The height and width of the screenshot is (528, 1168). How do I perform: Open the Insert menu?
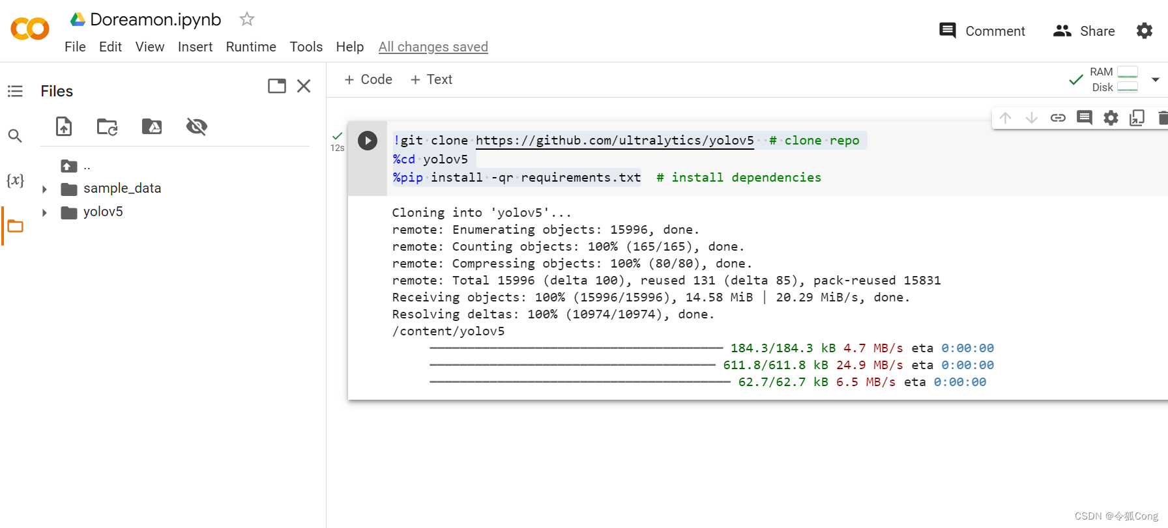tap(195, 47)
